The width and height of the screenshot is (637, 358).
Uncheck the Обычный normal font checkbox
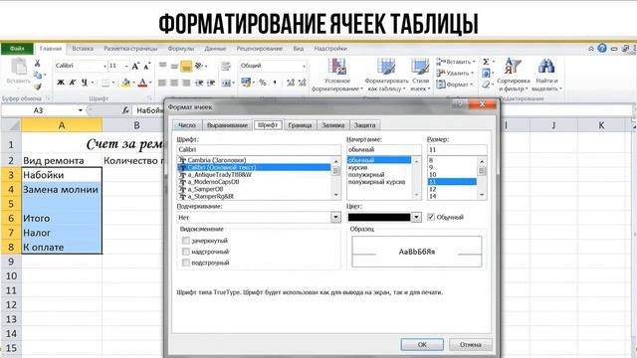pyautogui.click(x=431, y=217)
